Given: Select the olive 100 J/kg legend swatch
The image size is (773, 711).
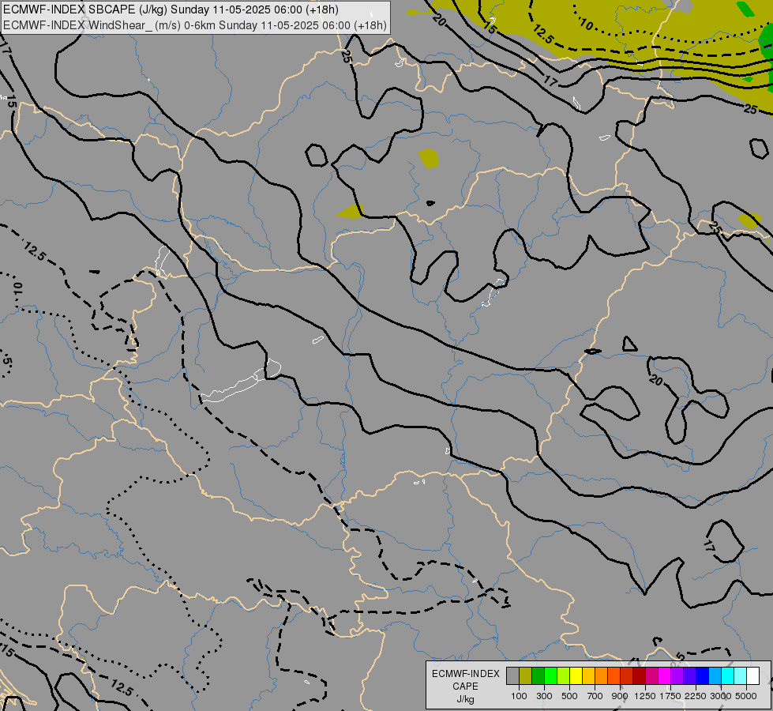Looking at the screenshot, I should tap(526, 675).
